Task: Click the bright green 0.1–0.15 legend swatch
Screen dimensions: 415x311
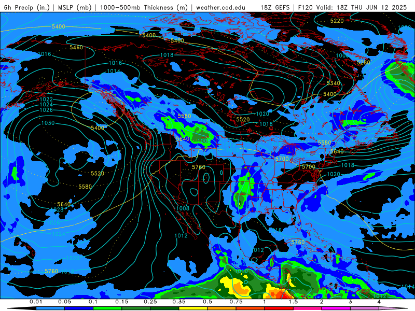Action: point(107,308)
